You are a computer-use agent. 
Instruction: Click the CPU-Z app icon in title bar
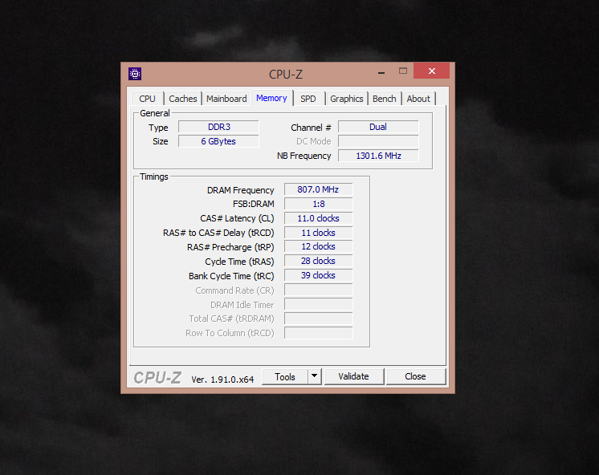(x=135, y=74)
